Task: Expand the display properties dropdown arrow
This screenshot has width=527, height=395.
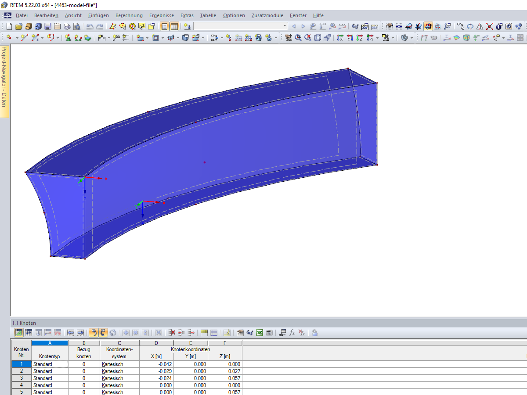Action: pyautogui.click(x=393, y=38)
